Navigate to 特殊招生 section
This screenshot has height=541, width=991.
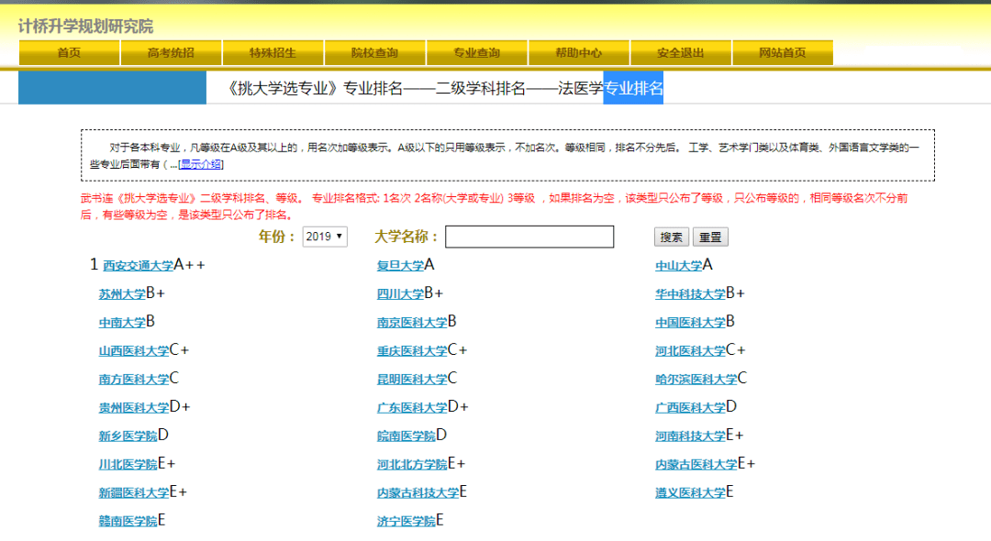[273, 52]
